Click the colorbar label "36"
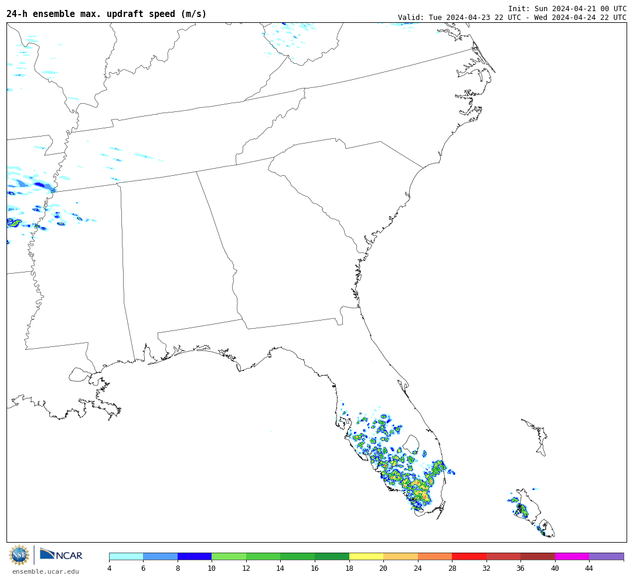633x579 pixels. point(521,568)
